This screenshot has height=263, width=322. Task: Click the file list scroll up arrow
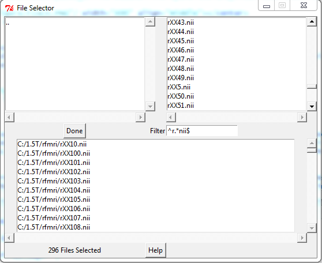pos(312,21)
